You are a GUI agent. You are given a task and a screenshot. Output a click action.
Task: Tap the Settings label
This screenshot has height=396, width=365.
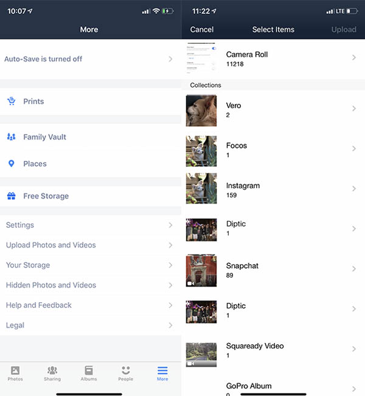point(20,225)
